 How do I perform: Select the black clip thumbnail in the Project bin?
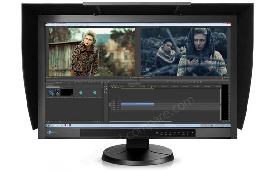pyautogui.click(x=67, y=92)
